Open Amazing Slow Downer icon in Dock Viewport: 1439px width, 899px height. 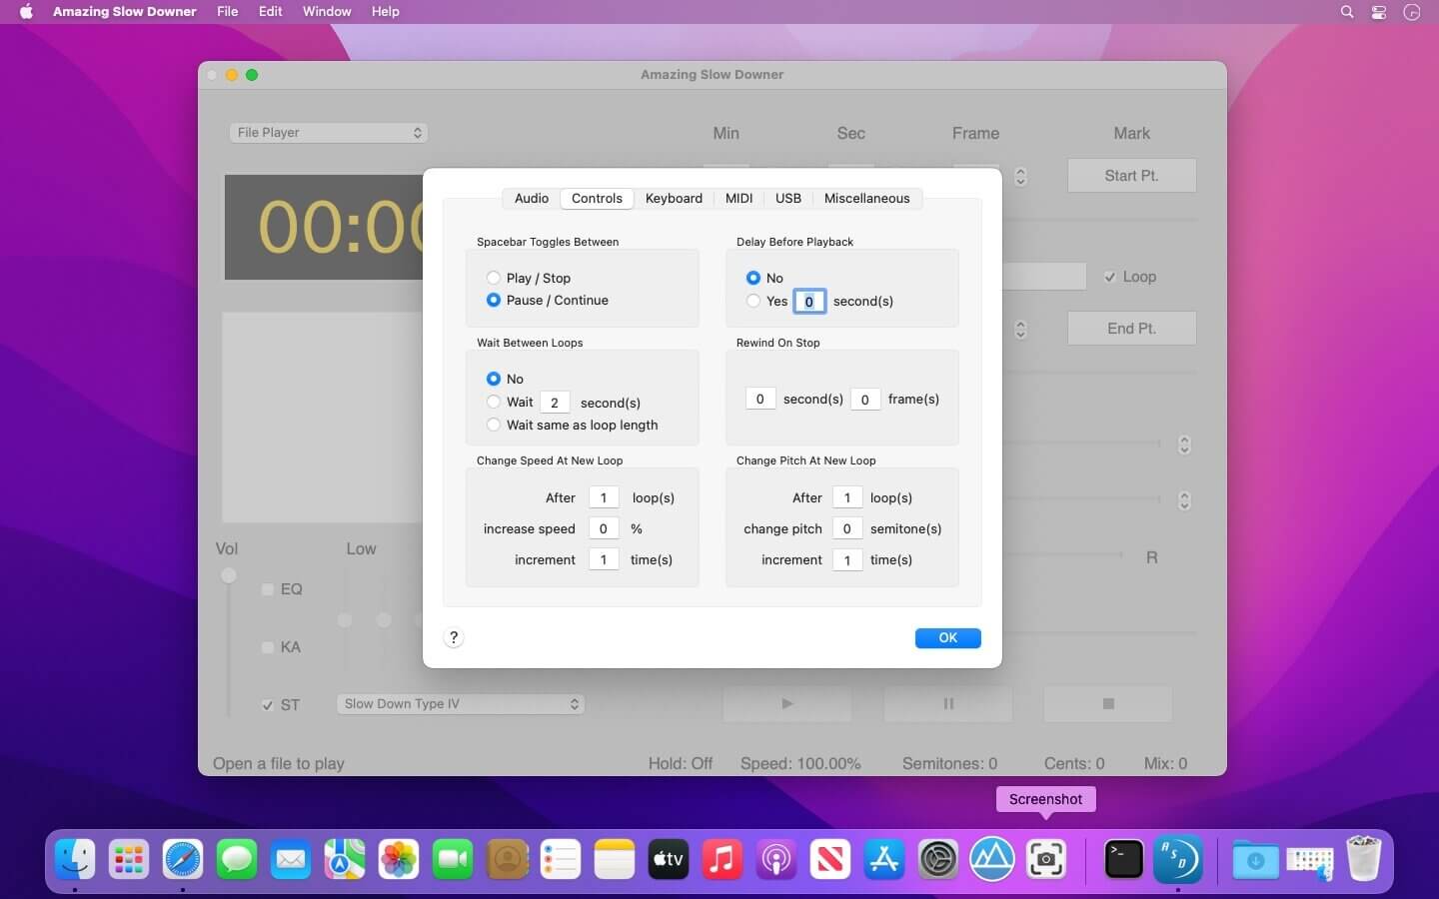pos(1177,859)
